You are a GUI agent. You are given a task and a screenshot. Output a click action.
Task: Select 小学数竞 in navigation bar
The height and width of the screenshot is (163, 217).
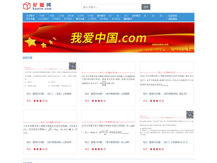(x=92, y=19)
